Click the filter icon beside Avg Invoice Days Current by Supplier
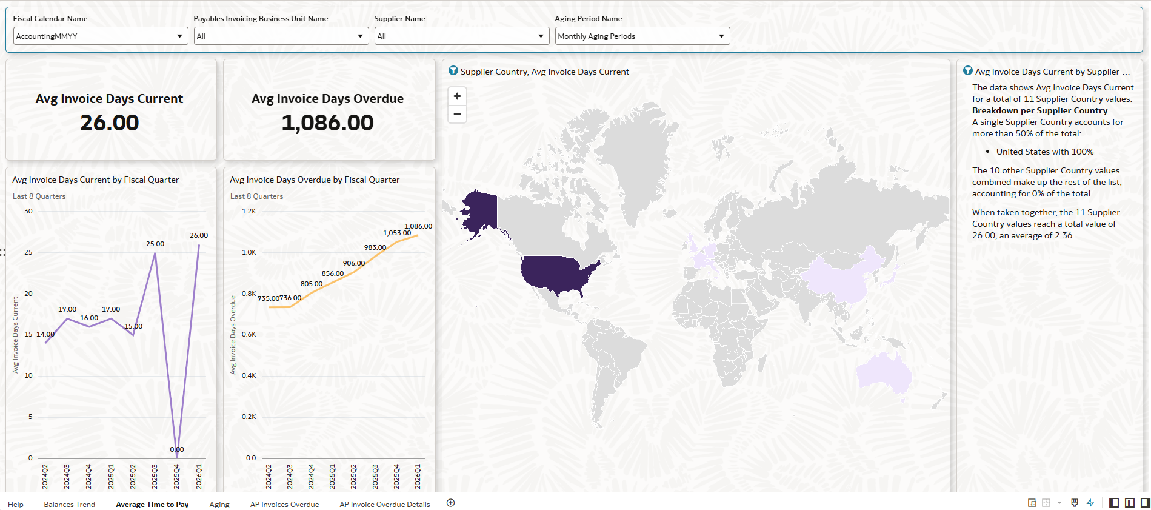 tap(968, 71)
